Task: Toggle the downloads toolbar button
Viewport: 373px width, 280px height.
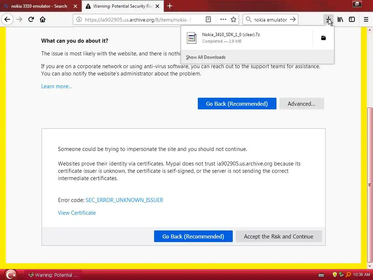Action: [329, 20]
